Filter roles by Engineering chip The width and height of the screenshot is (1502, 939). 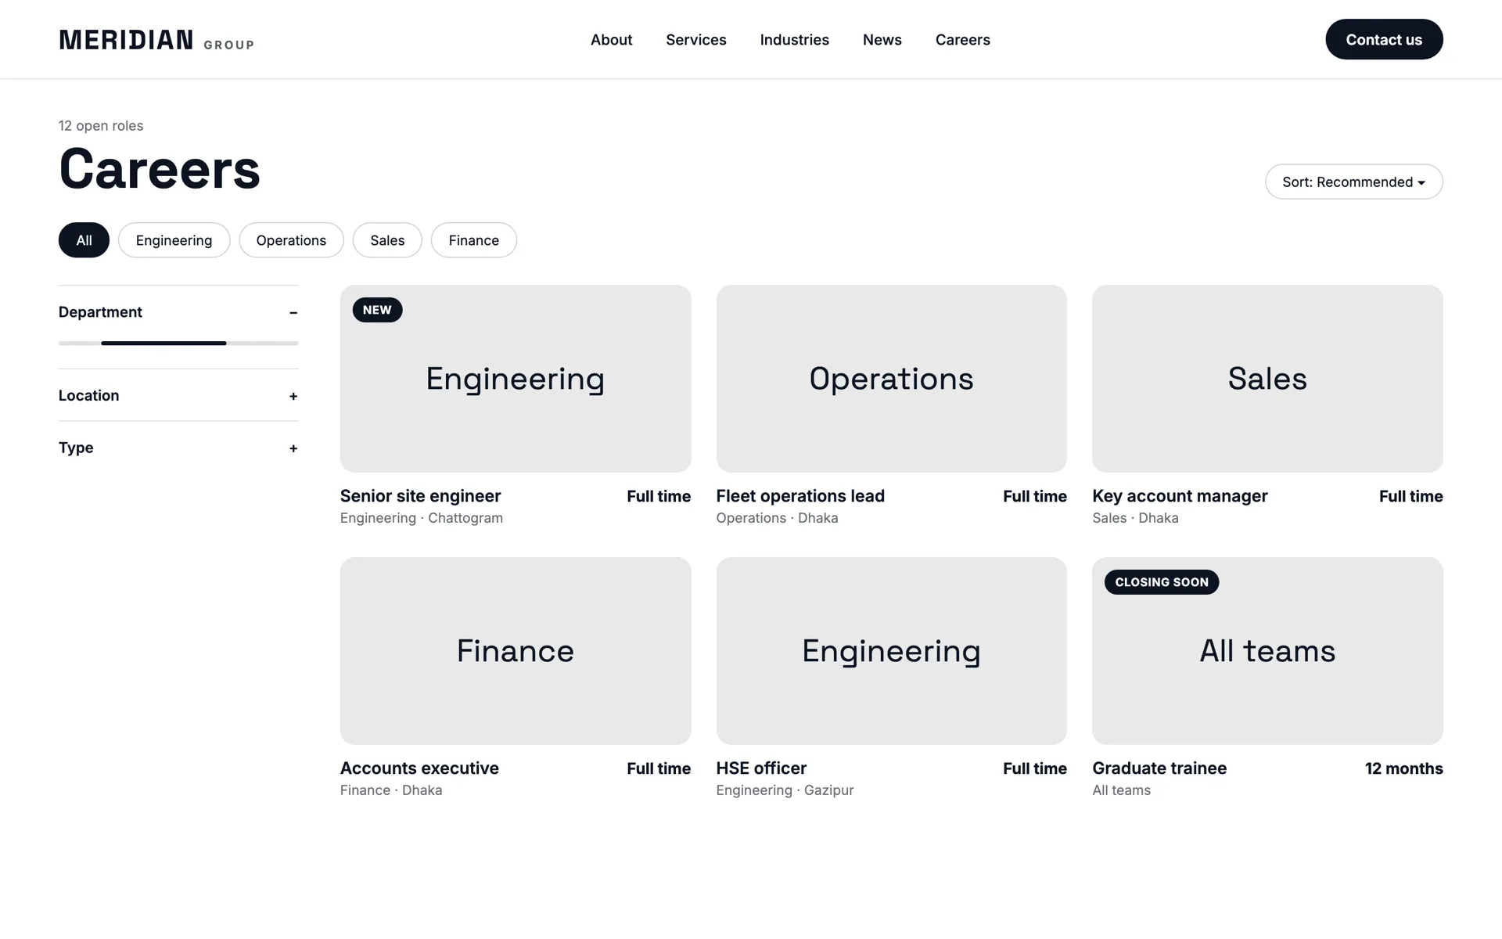(x=174, y=240)
